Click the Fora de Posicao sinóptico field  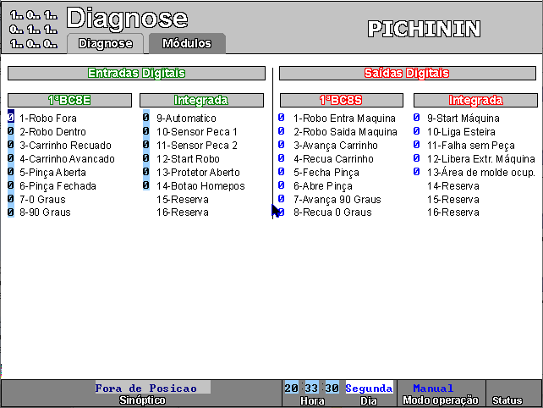pos(145,388)
